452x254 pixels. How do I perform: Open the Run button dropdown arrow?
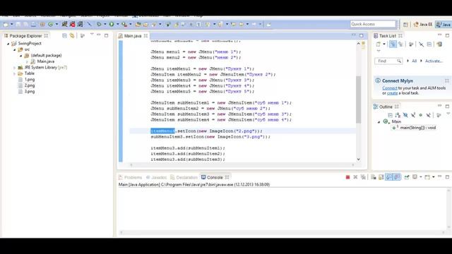click(118, 25)
